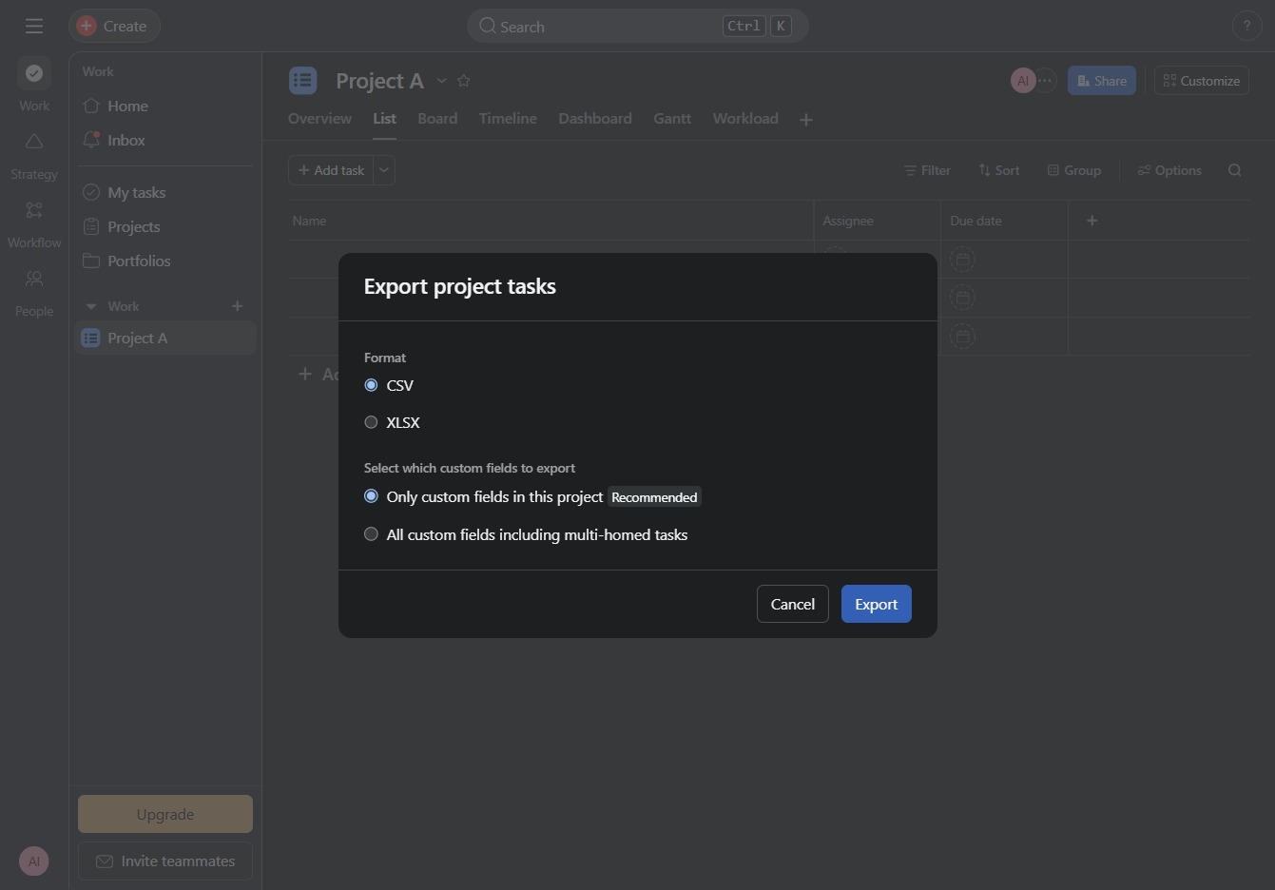Click Add task button
Viewport: 1275px width, 890px height.
[331, 170]
